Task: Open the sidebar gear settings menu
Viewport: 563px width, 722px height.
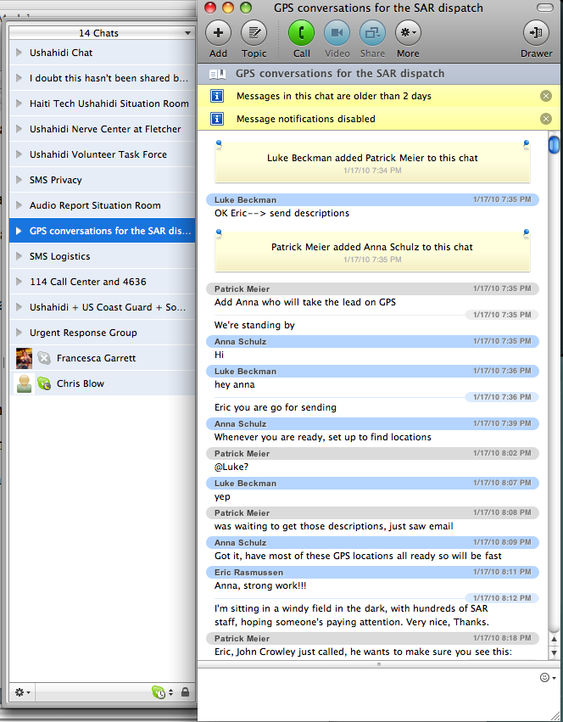Action: (x=22, y=692)
